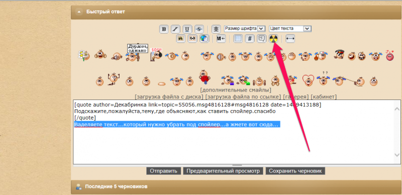This screenshot has height=195, width=402.
Task: Insert code block with the # icon
Action: (x=250, y=39)
